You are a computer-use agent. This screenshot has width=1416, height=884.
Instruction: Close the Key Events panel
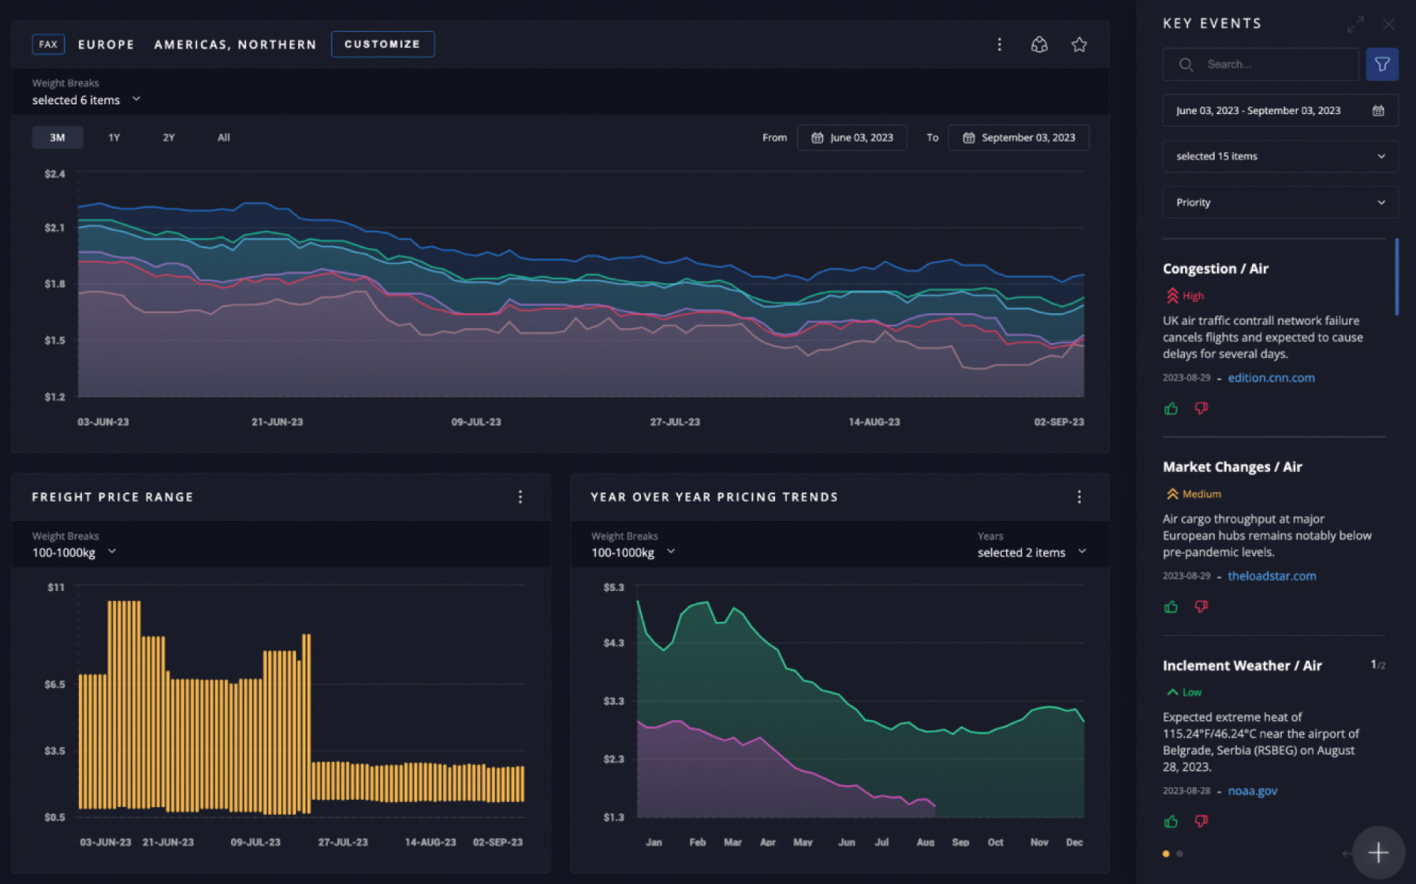[1388, 24]
